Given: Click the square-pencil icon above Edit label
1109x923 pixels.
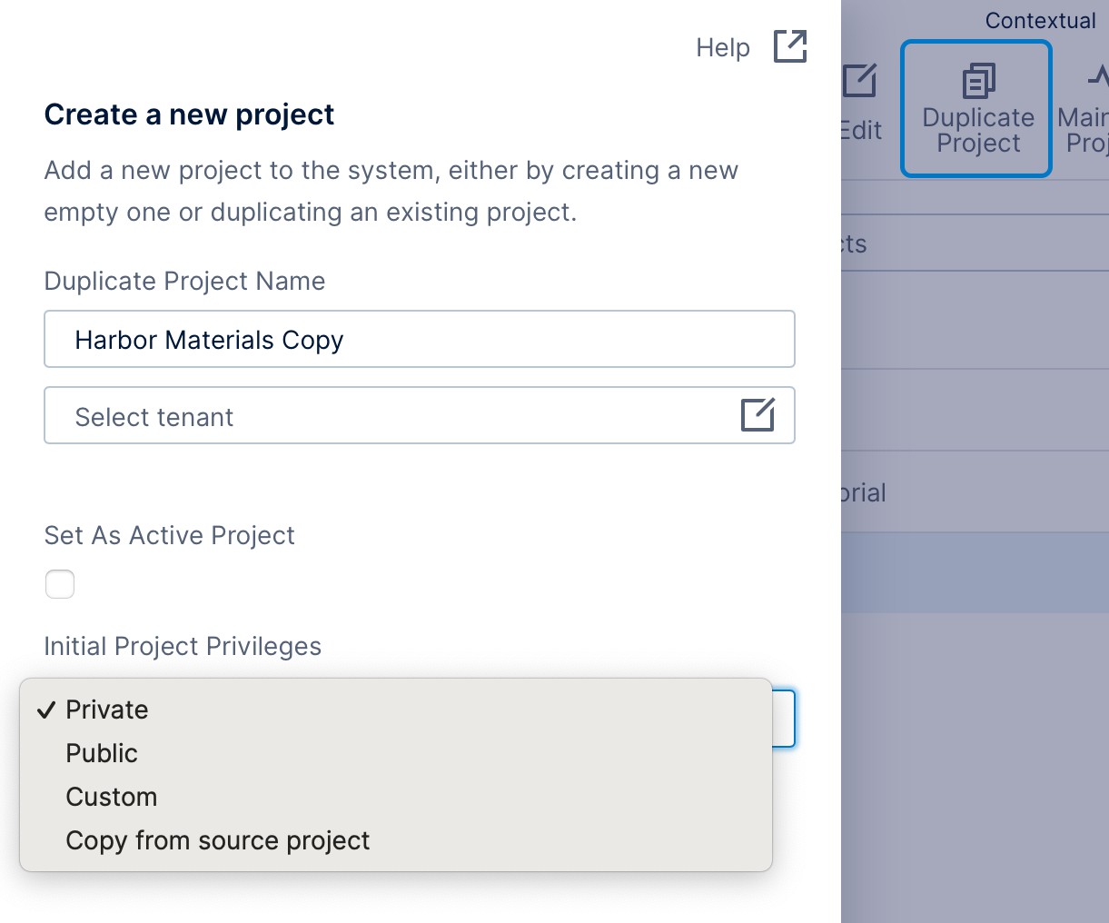Looking at the screenshot, I should pyautogui.click(x=859, y=80).
